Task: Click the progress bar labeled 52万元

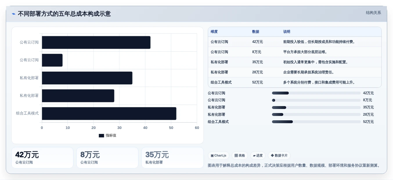Action: [316, 122]
